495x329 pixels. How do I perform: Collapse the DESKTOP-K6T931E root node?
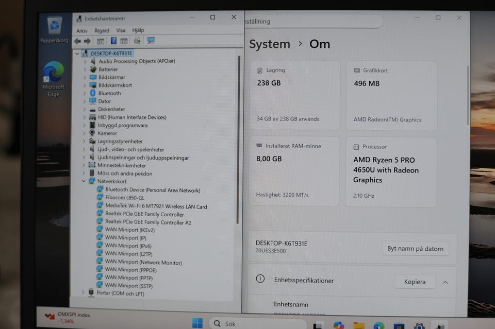pyautogui.click(x=77, y=54)
